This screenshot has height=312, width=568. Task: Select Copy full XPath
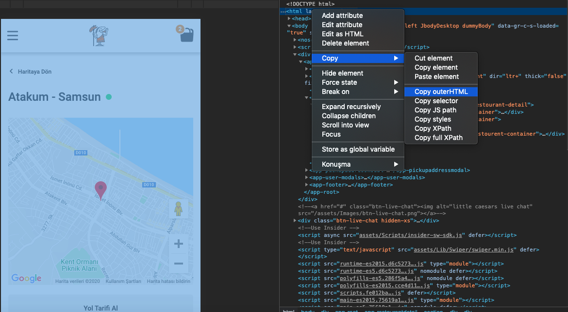[441, 138]
